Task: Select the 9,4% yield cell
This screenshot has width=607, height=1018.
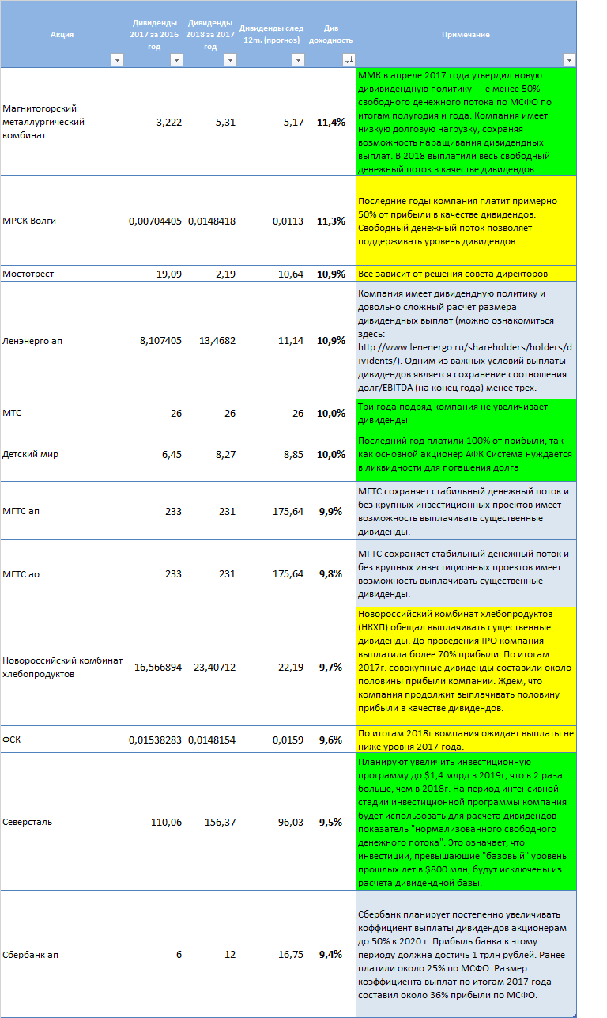Action: [x=331, y=955]
